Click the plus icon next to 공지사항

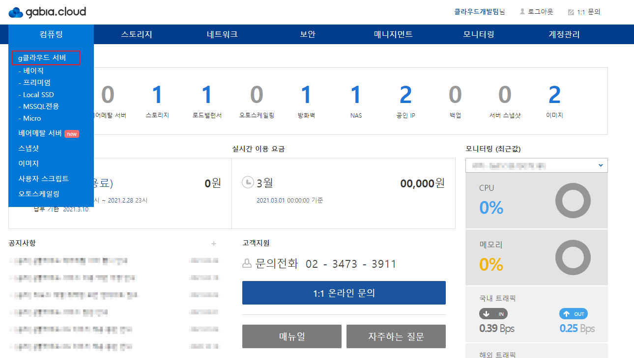[214, 243]
